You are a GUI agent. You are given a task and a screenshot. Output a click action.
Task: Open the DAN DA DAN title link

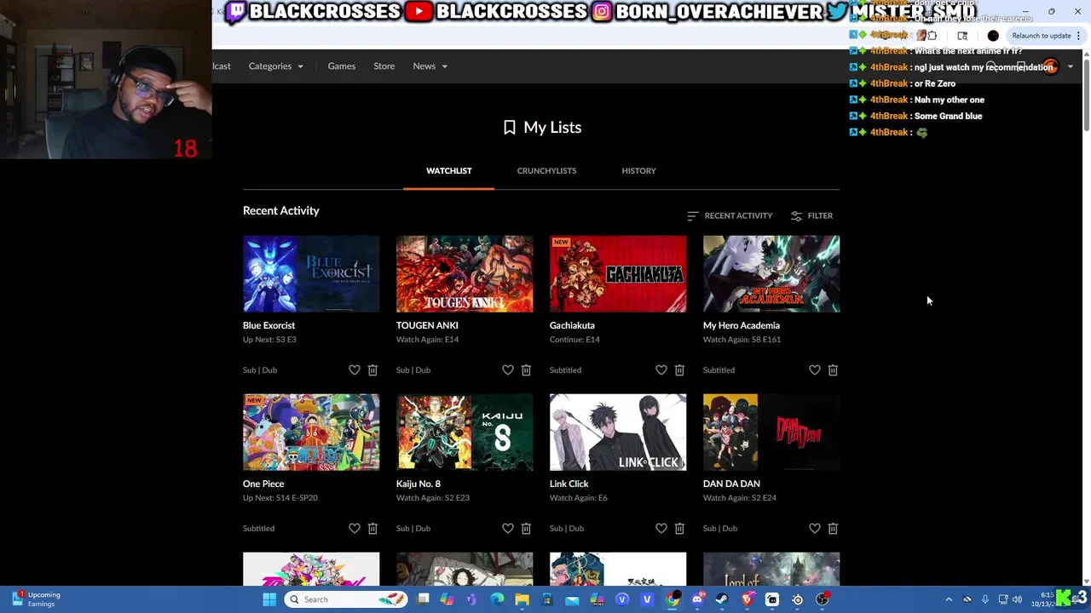tap(731, 484)
